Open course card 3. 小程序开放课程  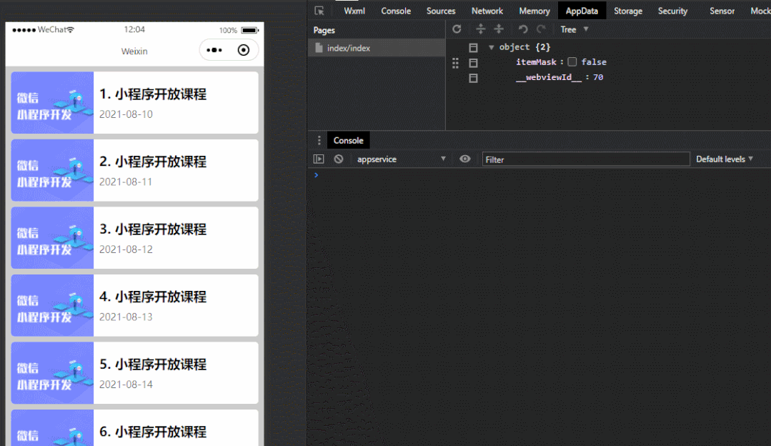coord(135,238)
